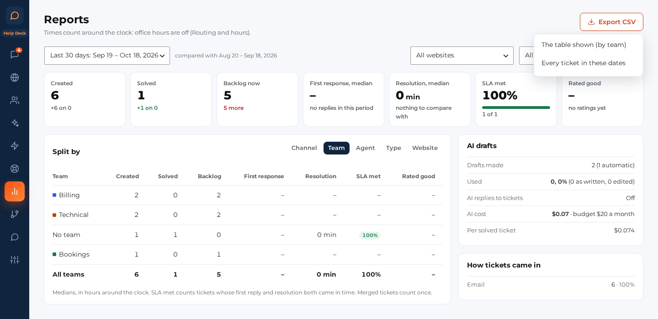Open the inbox with 4 unread badge
The height and width of the screenshot is (319, 658).
[15, 55]
